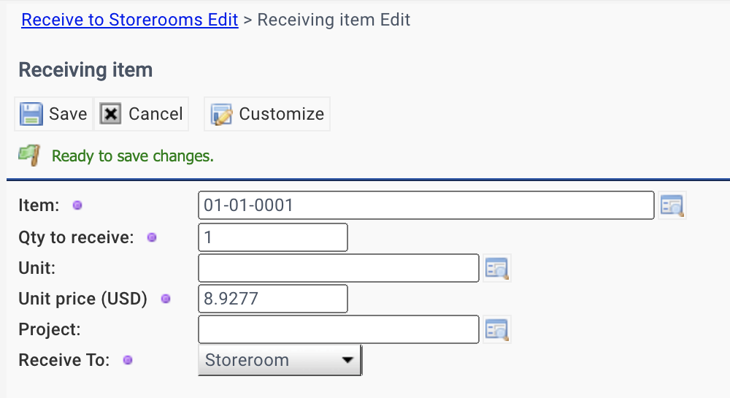
Task: Click the green flag status icon
Action: [x=29, y=155]
